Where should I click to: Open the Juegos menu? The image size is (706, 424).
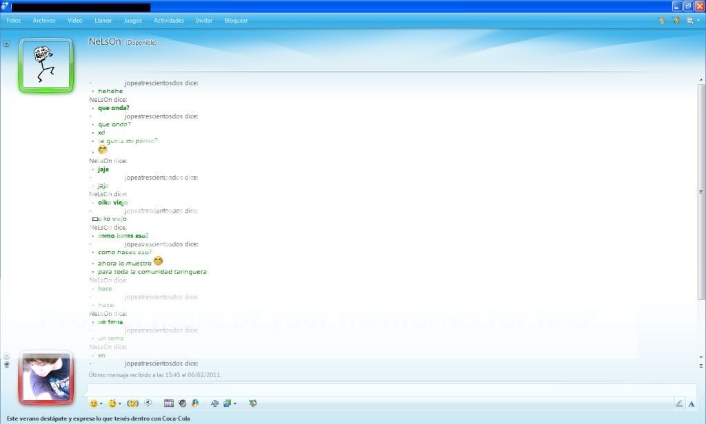[132, 21]
